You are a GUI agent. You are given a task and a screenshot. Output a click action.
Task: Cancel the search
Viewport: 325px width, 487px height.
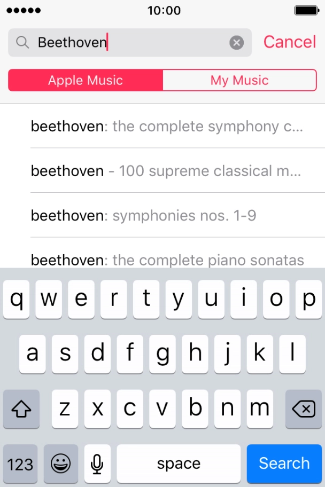point(290,42)
